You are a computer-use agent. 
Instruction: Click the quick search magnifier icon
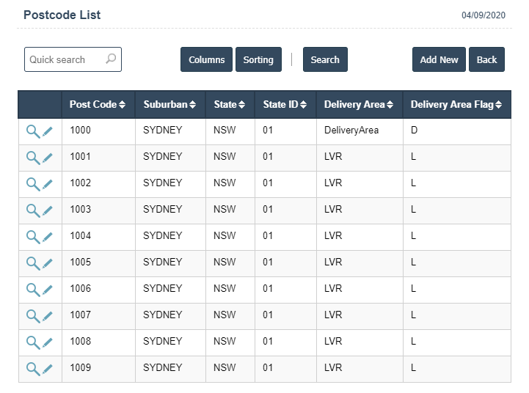click(x=111, y=59)
